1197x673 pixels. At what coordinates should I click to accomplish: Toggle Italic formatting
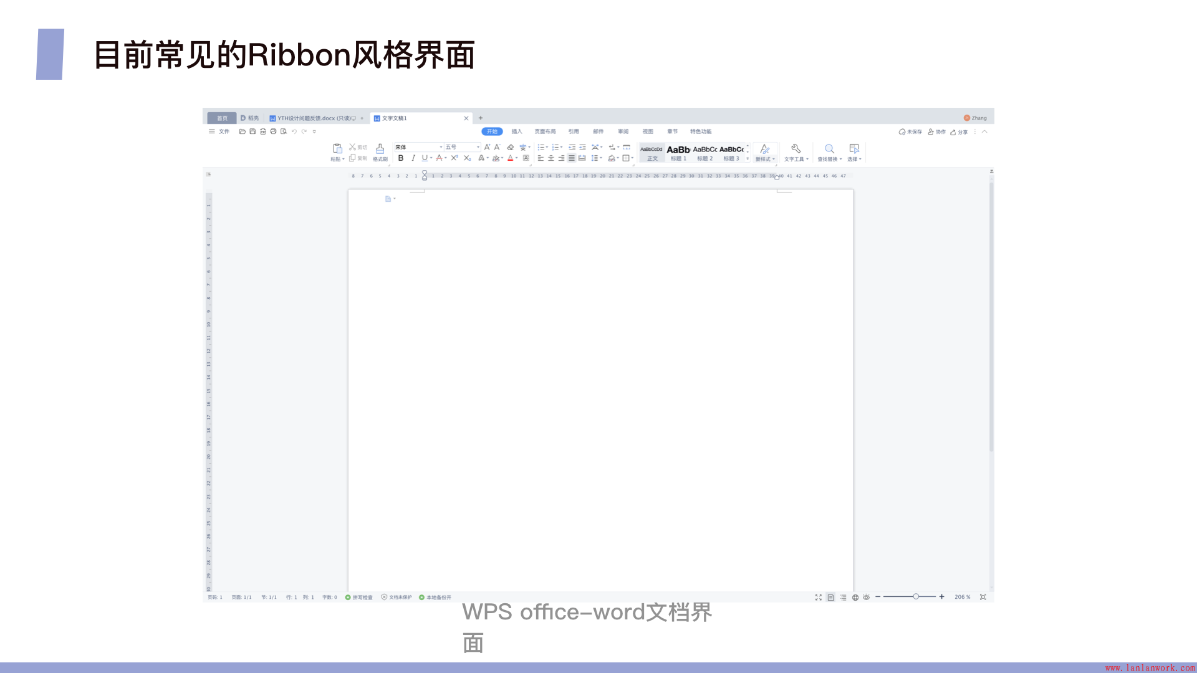[x=413, y=158]
